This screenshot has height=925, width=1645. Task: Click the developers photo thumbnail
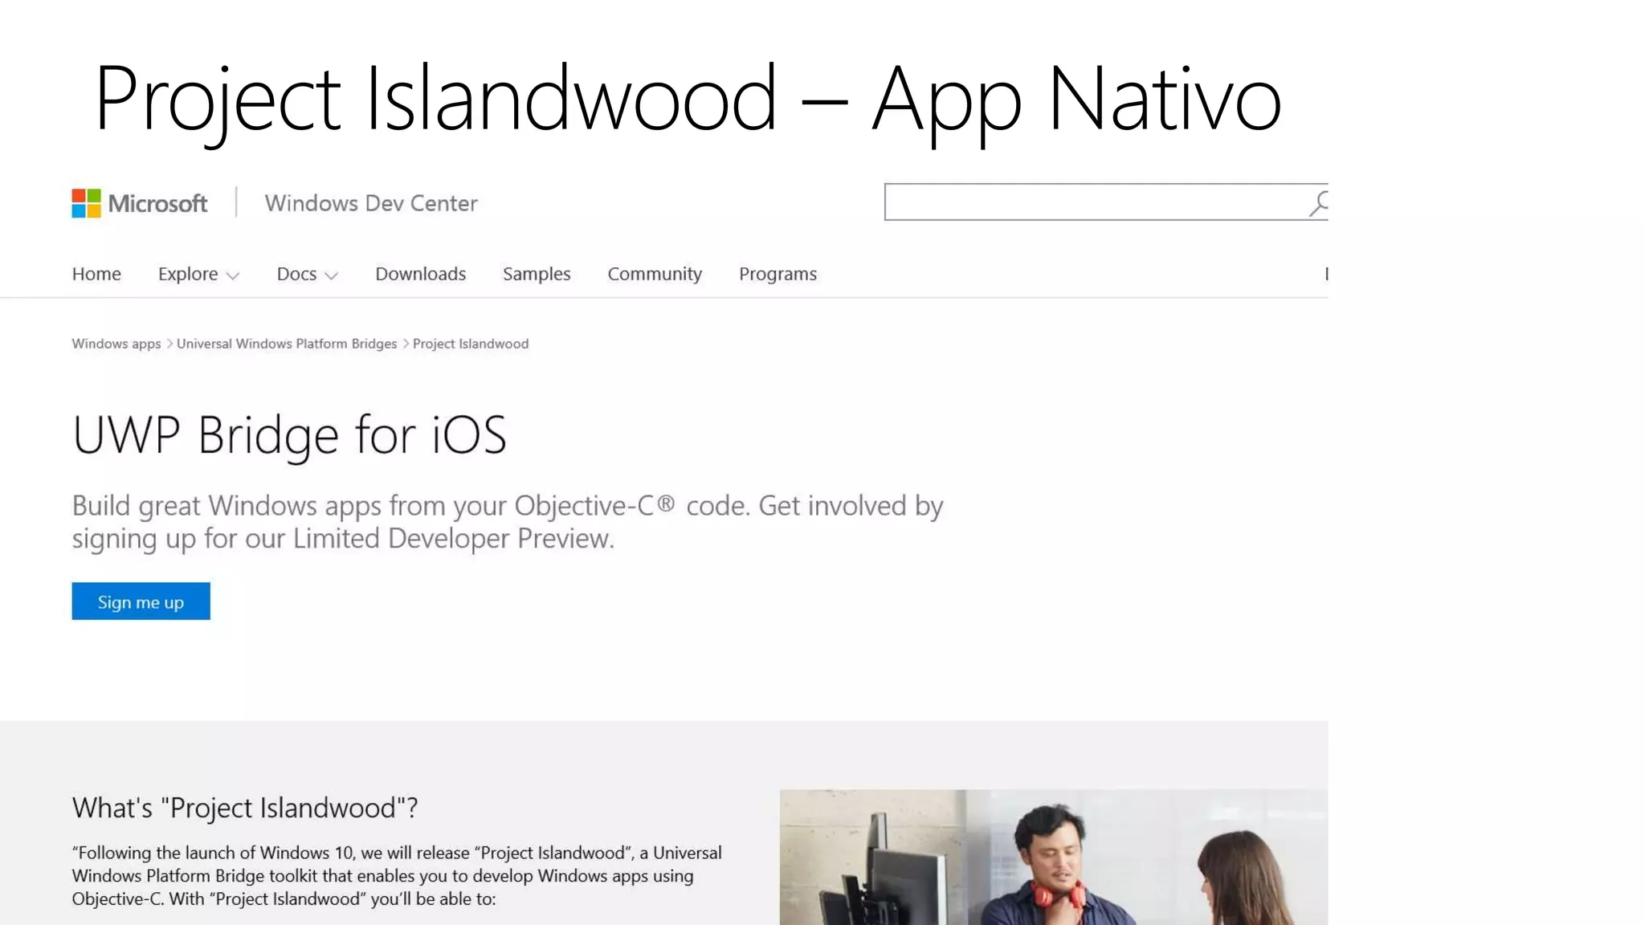coord(1053,857)
